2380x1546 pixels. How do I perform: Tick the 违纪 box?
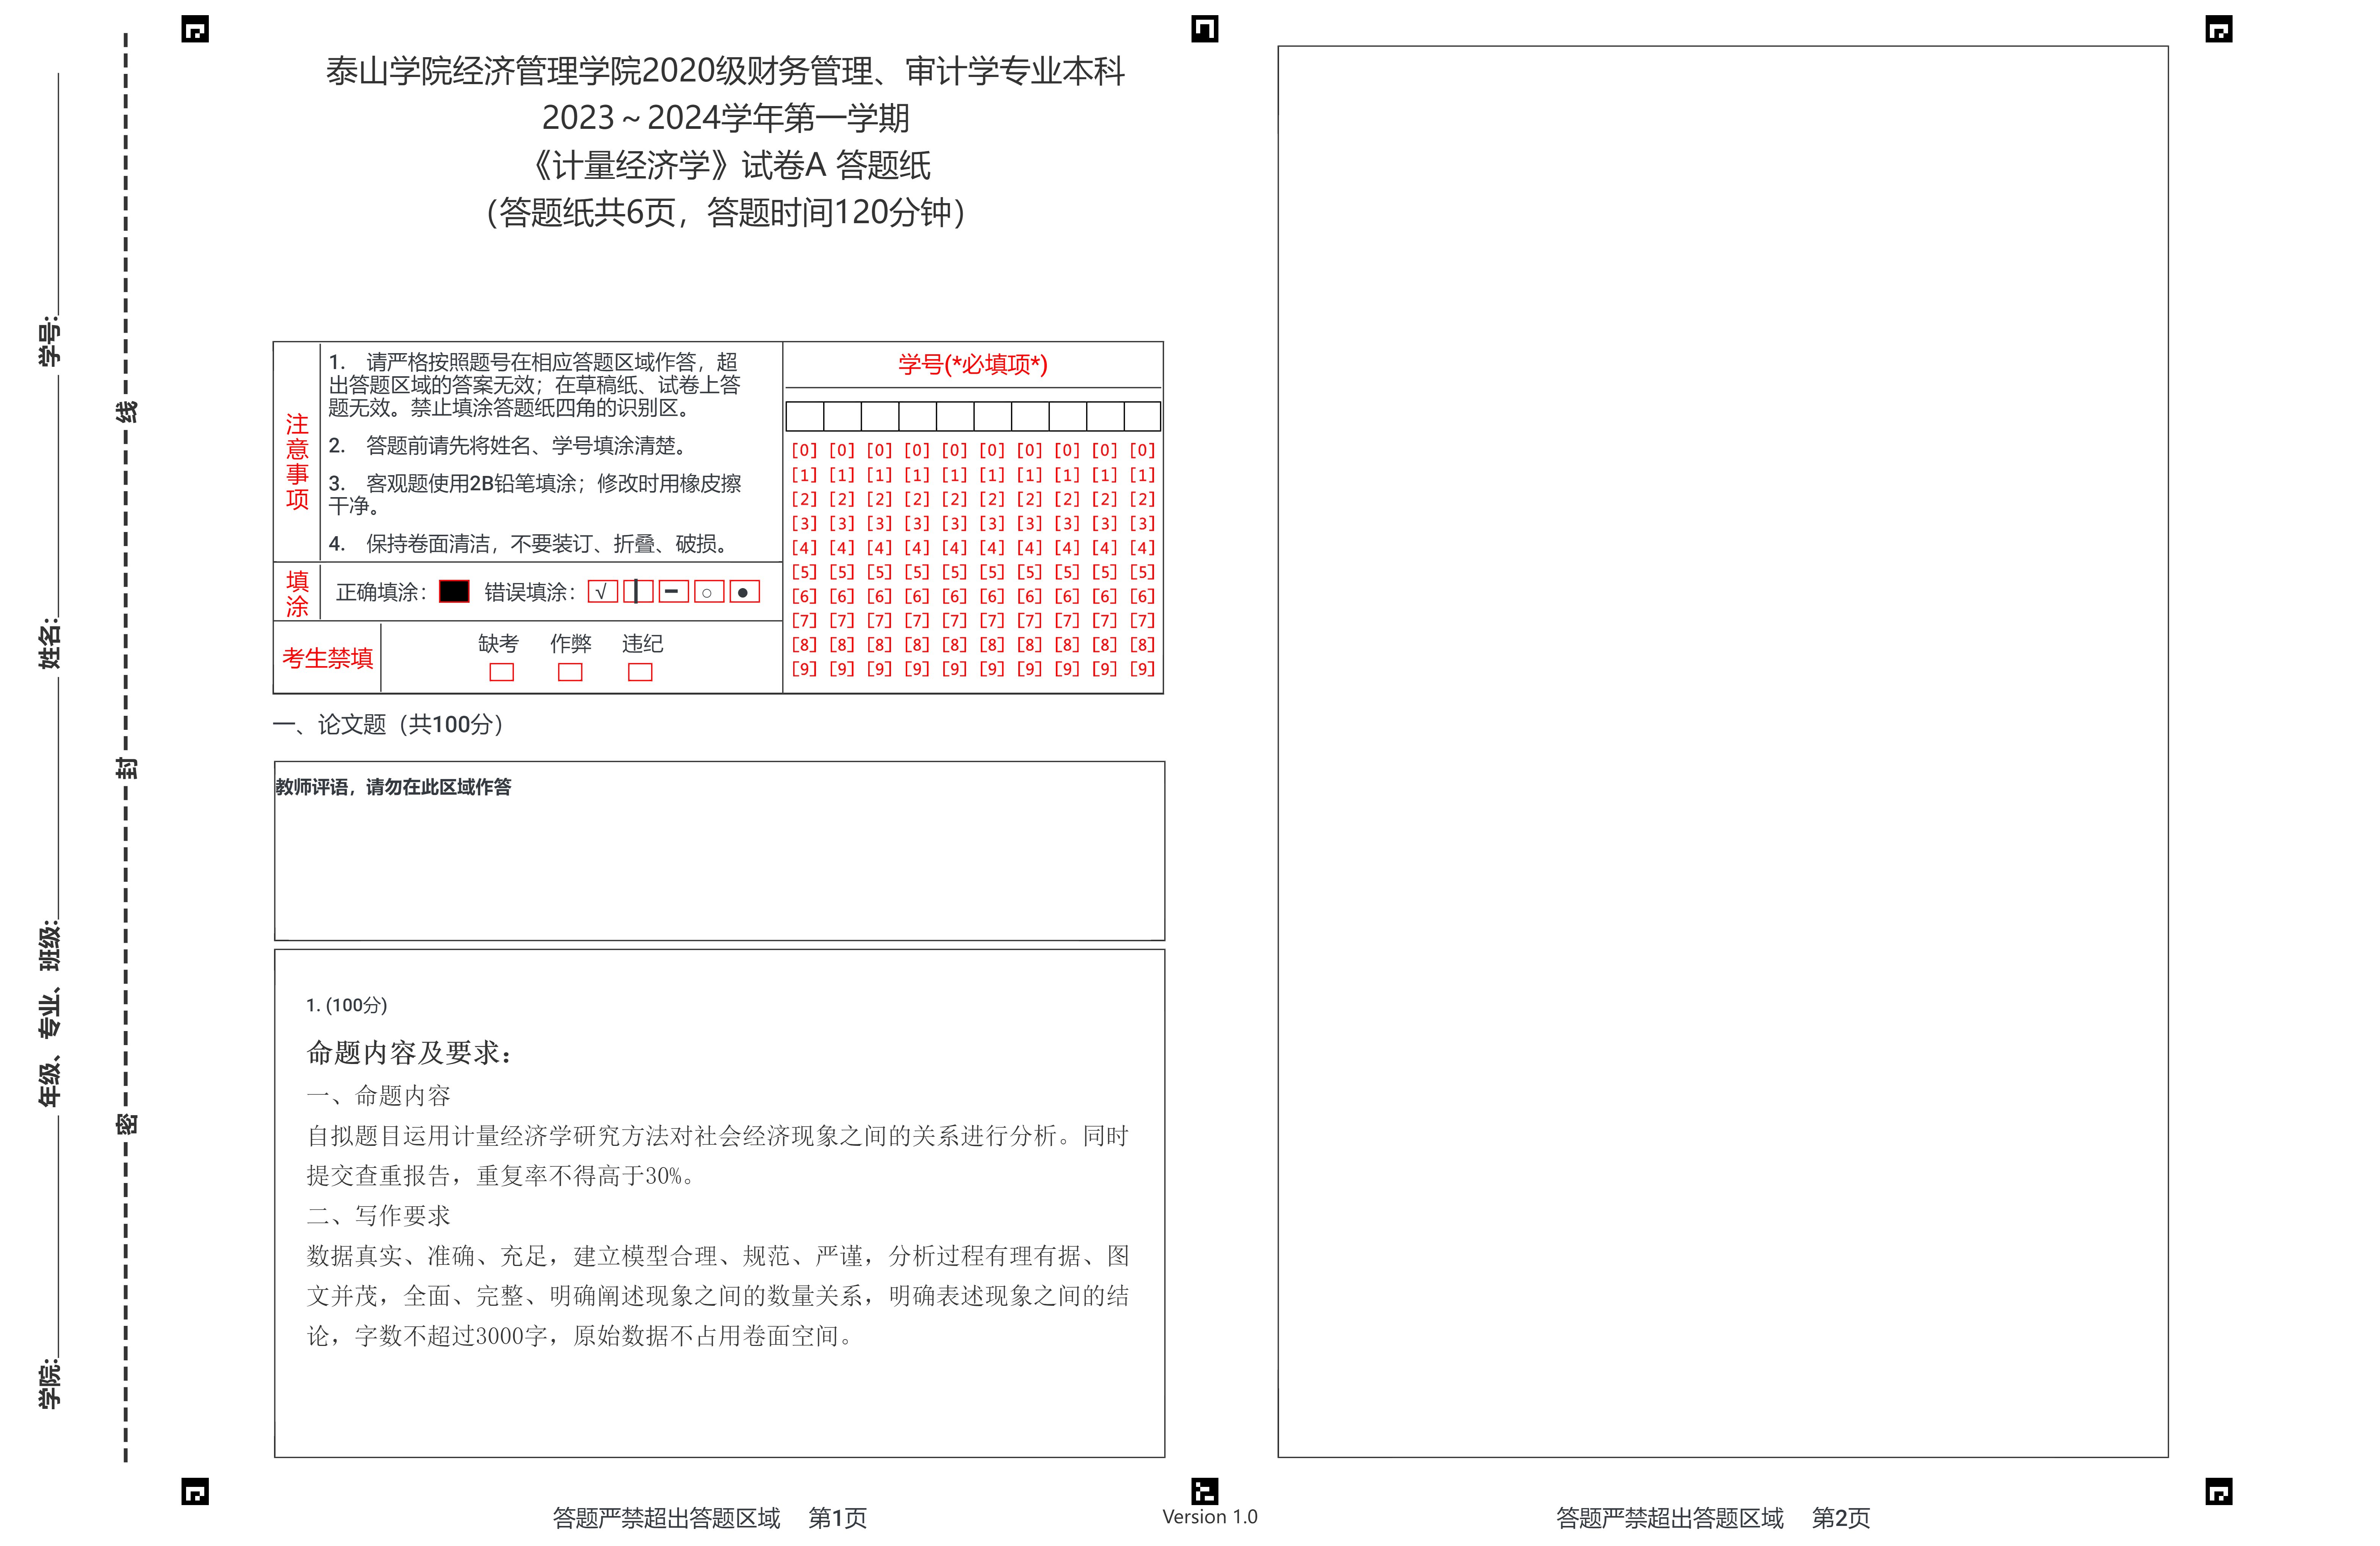click(640, 672)
